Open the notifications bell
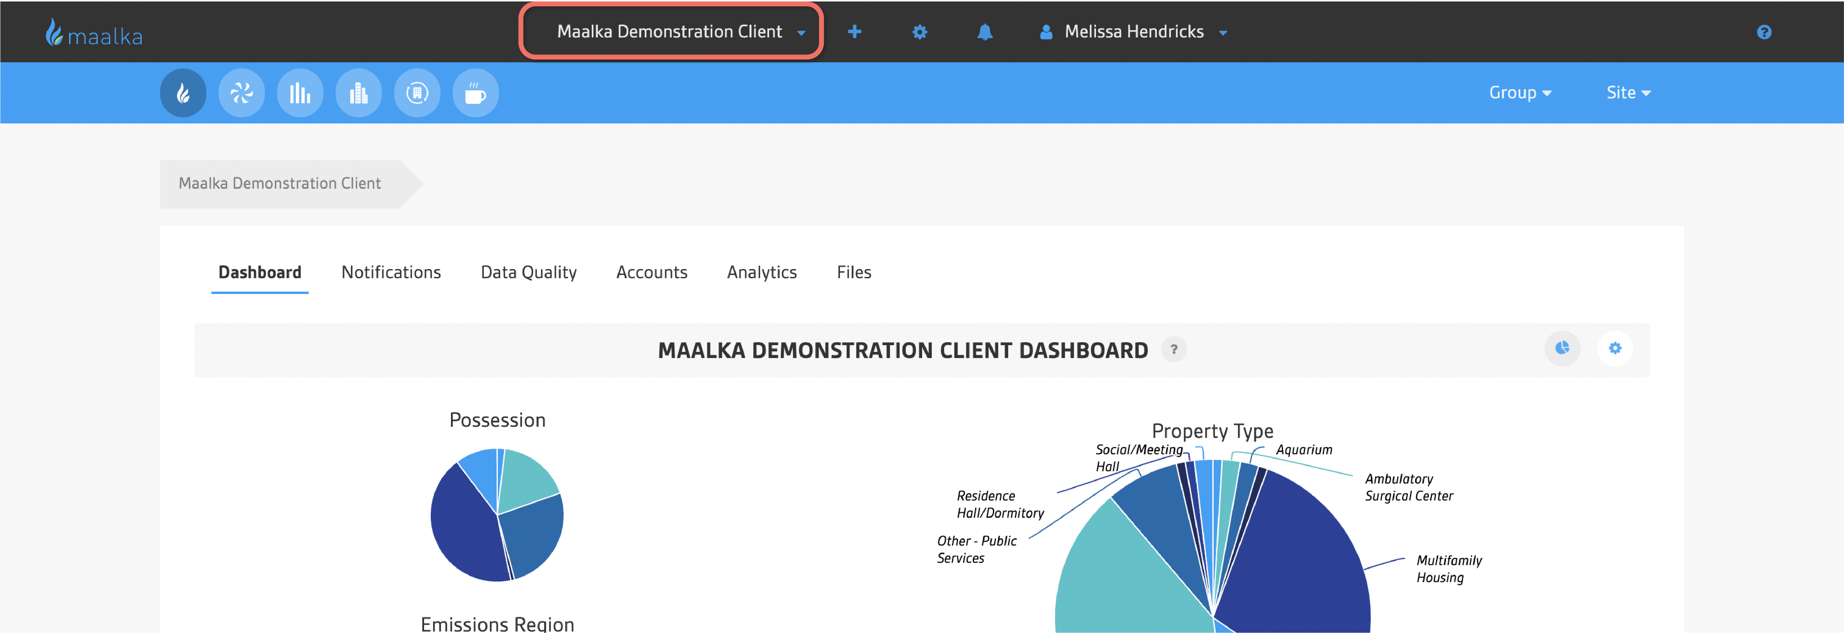Viewport: 1844px width, 633px height. (985, 32)
